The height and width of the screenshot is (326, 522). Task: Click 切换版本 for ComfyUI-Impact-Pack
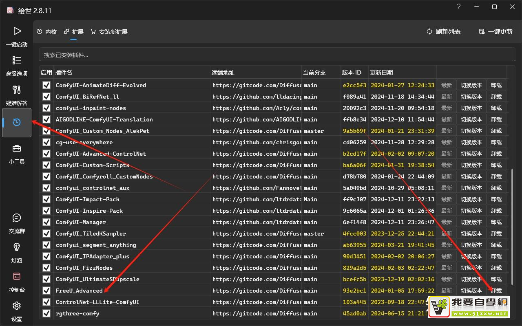pos(471,199)
